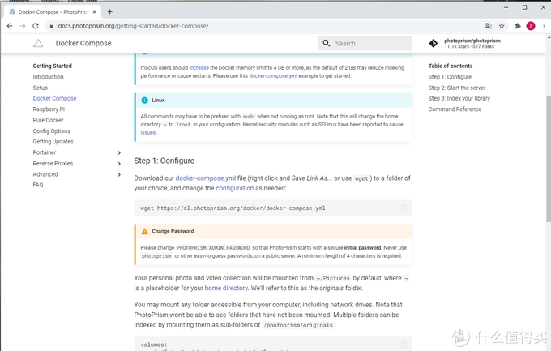Jump to Step 2: Start the server

pyautogui.click(x=457, y=88)
